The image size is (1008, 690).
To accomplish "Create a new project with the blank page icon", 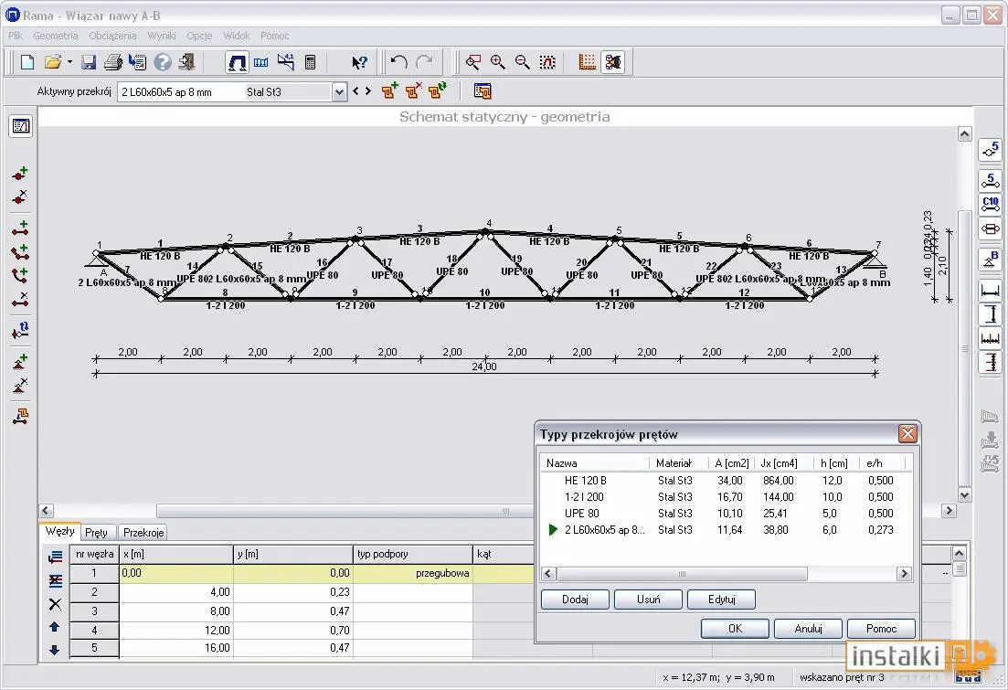I will click(x=27, y=62).
